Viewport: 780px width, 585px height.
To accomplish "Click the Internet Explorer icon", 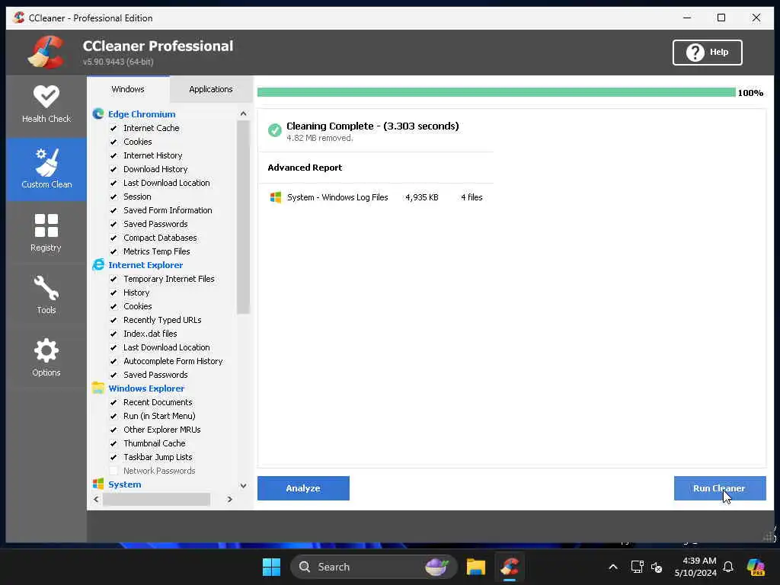I will [x=98, y=265].
